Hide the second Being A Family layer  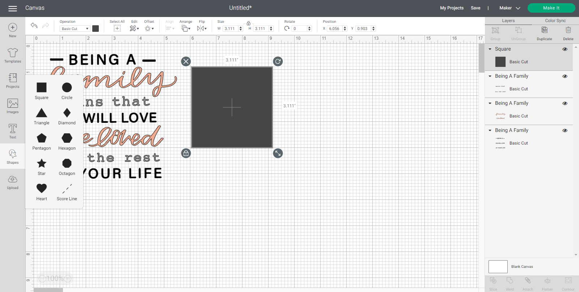click(565, 103)
